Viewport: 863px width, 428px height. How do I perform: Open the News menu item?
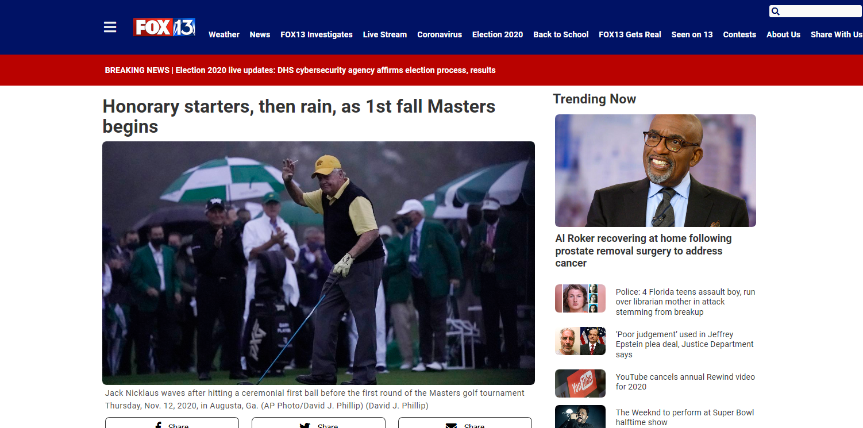point(260,34)
